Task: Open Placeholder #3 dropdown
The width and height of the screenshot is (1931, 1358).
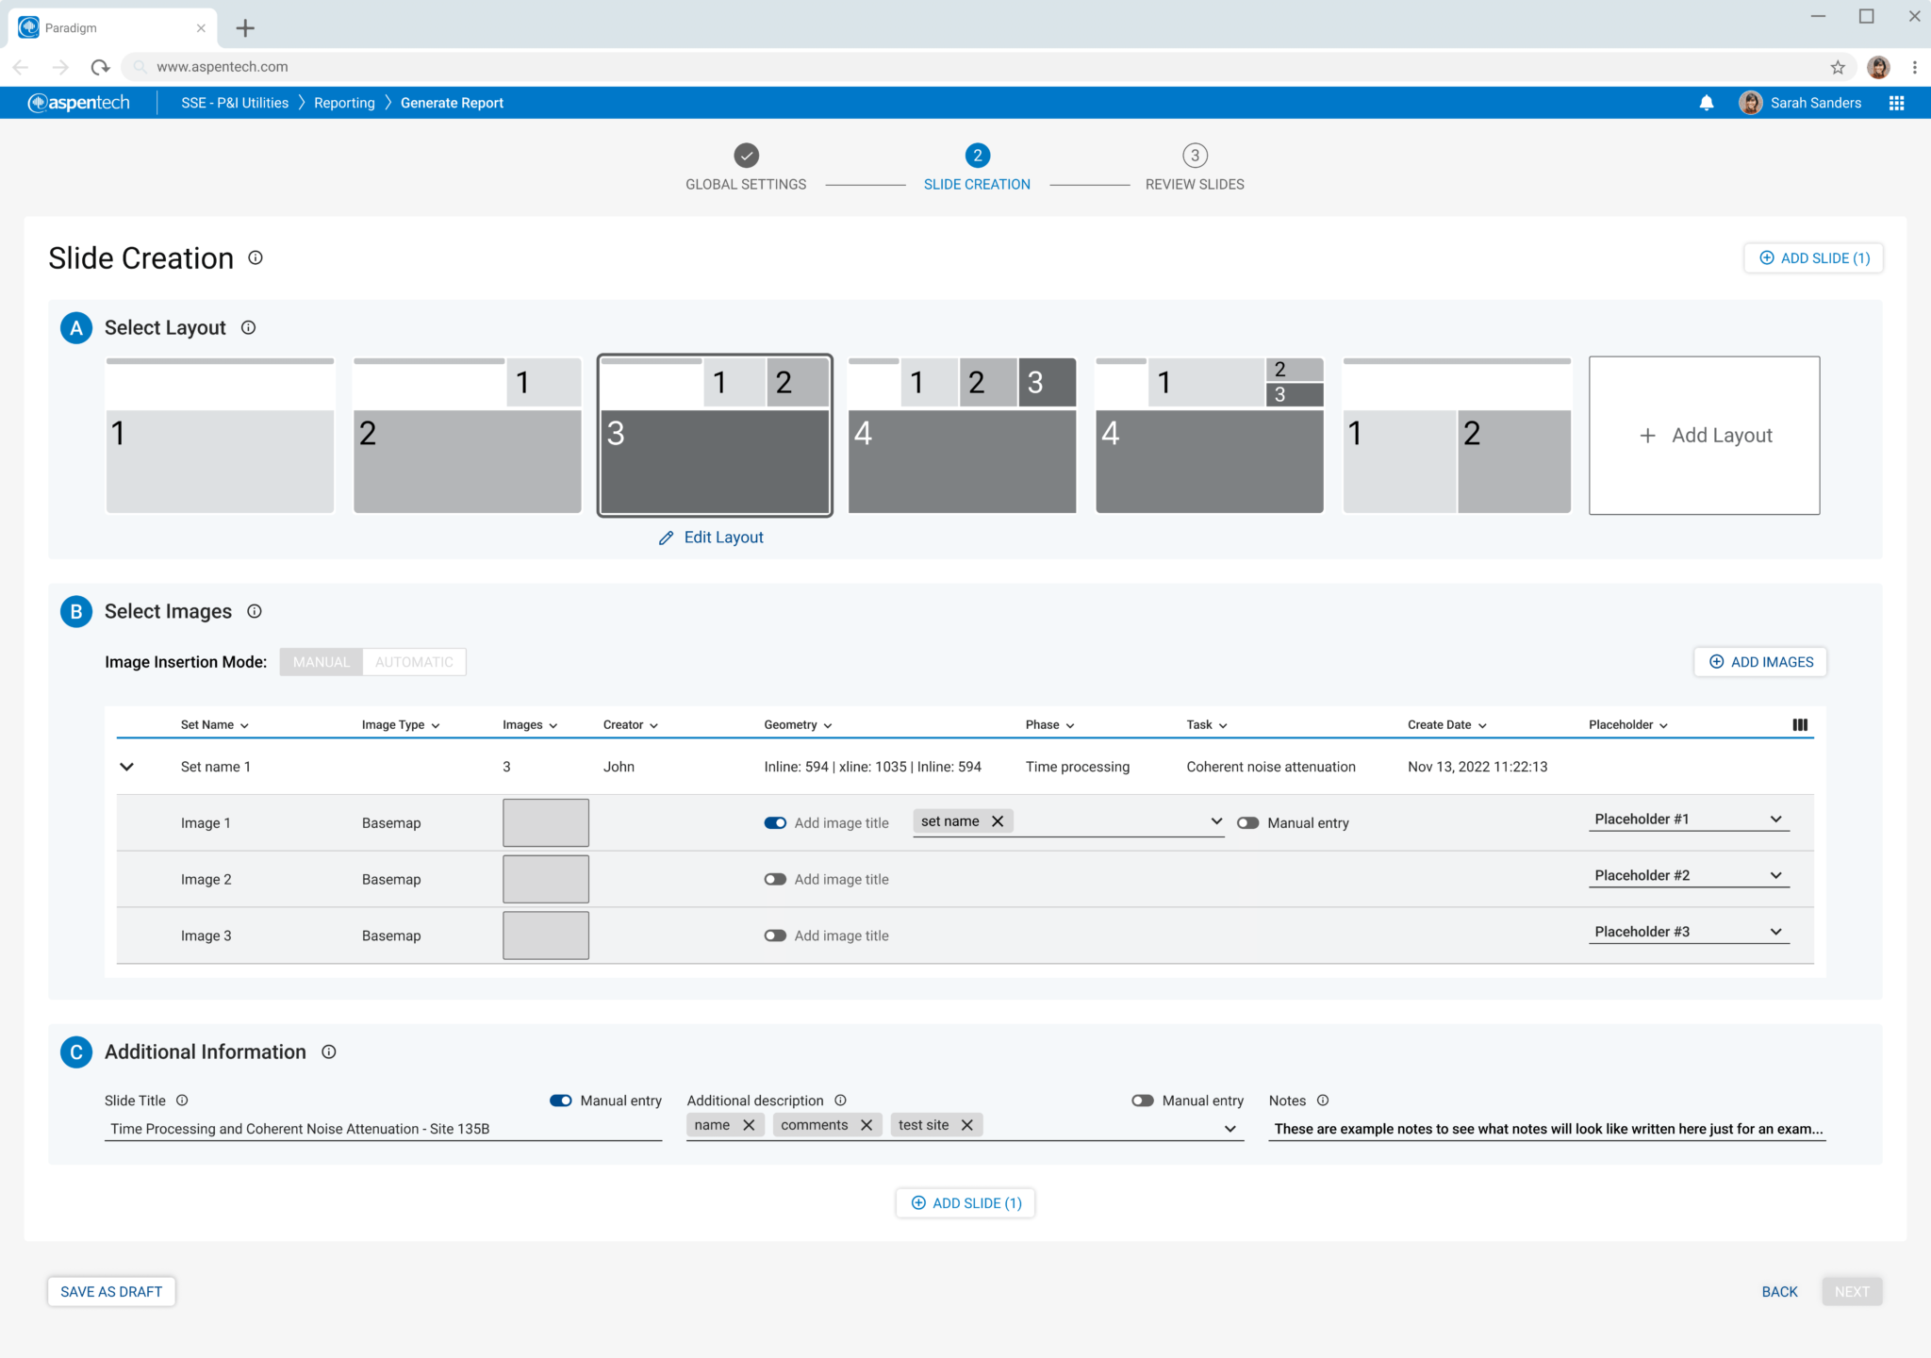Action: [x=1688, y=932]
